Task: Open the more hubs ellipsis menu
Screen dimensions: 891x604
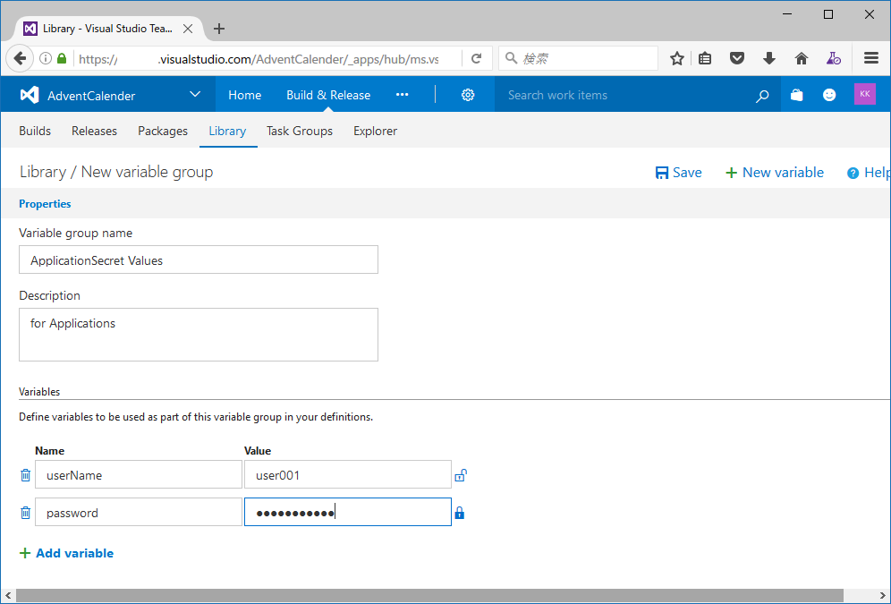Action: (x=403, y=95)
